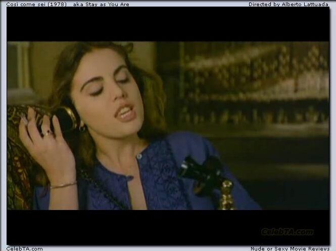Click the 'Directed by Alberto Lattuada' caption
Image resolution: width=336 pixels, height=251 pixels.
tap(289, 4)
